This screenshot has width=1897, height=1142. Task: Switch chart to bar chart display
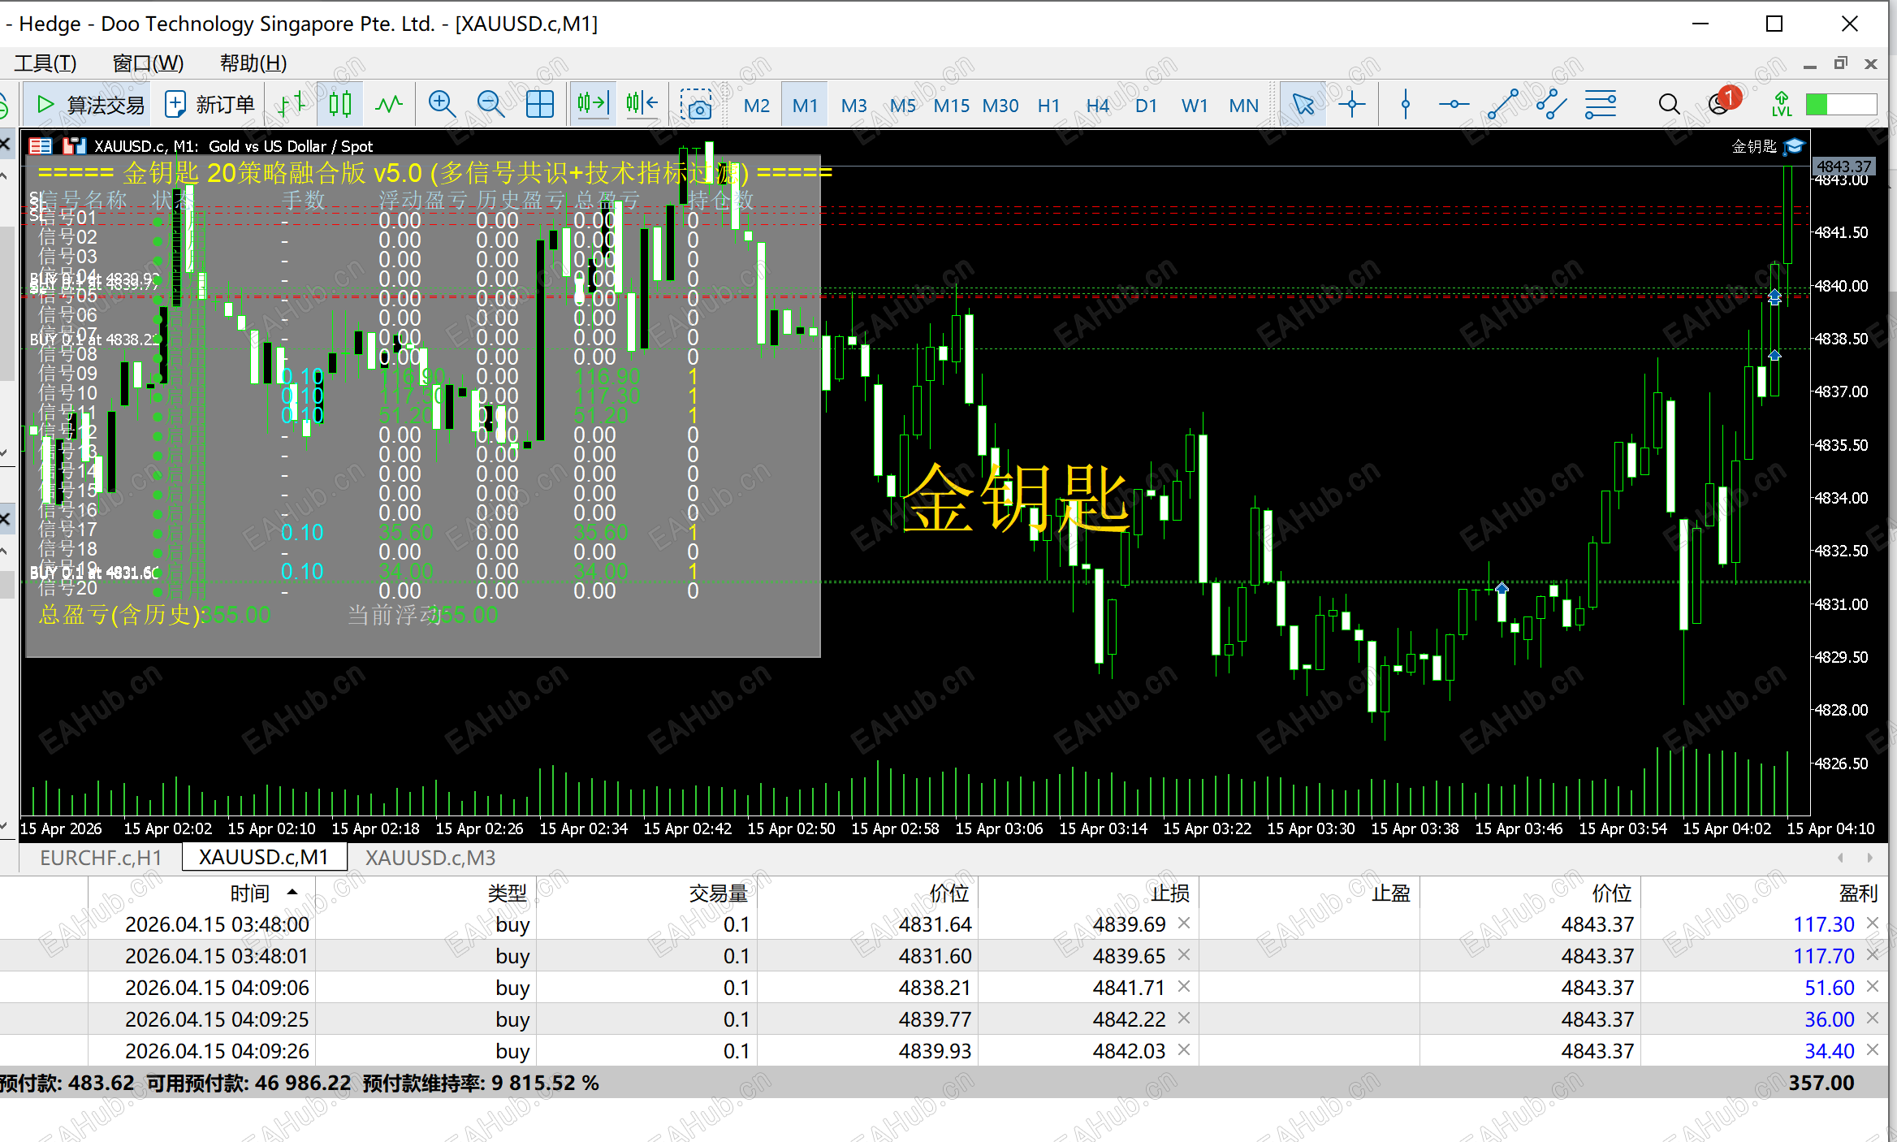(x=291, y=105)
